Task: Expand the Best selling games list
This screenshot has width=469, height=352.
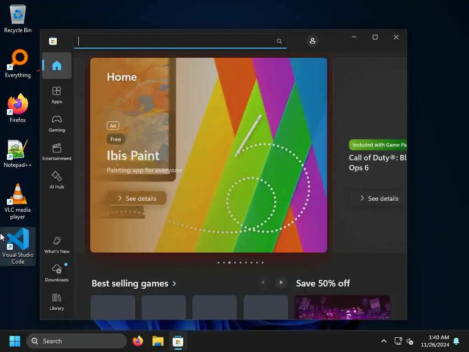Action: tap(175, 283)
